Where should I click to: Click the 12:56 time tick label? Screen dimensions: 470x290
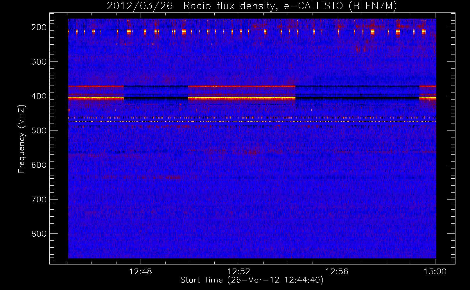click(337, 272)
